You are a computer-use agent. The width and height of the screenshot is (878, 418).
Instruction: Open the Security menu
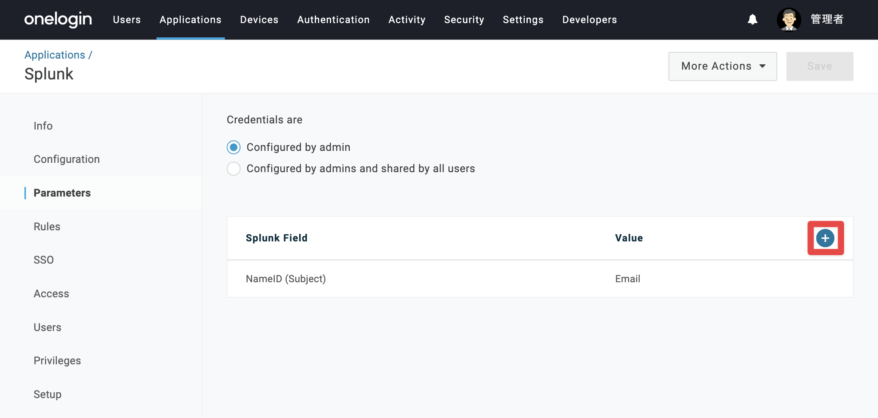tap(464, 20)
